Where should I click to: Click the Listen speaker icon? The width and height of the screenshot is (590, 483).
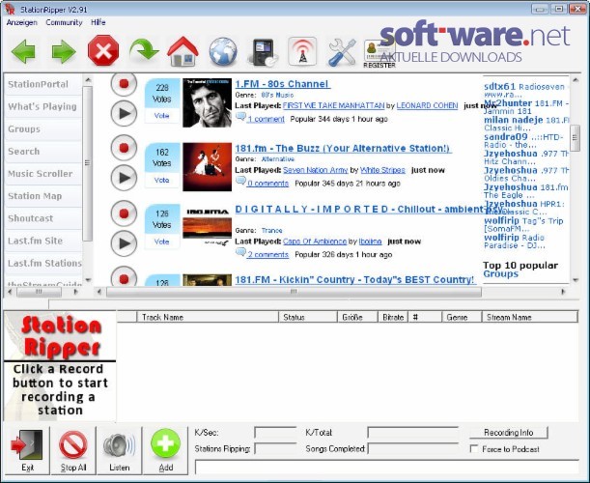click(120, 451)
